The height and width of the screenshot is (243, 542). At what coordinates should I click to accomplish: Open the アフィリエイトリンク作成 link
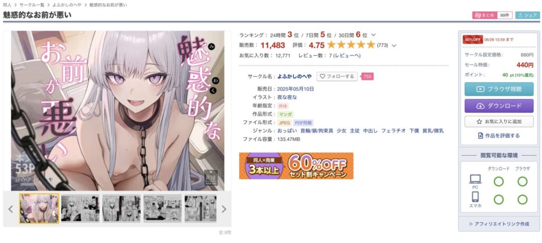click(499, 223)
